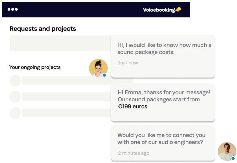The image size is (237, 163).
Task: Select the Requests and projects heading
Action: coord(43,29)
